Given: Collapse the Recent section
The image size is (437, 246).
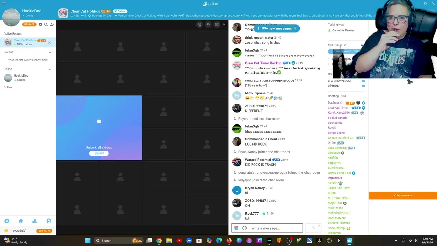Looking at the screenshot, I should (50, 52).
